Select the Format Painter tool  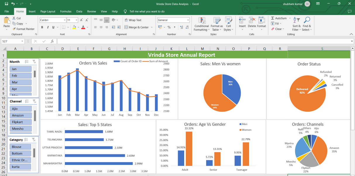click(x=23, y=29)
